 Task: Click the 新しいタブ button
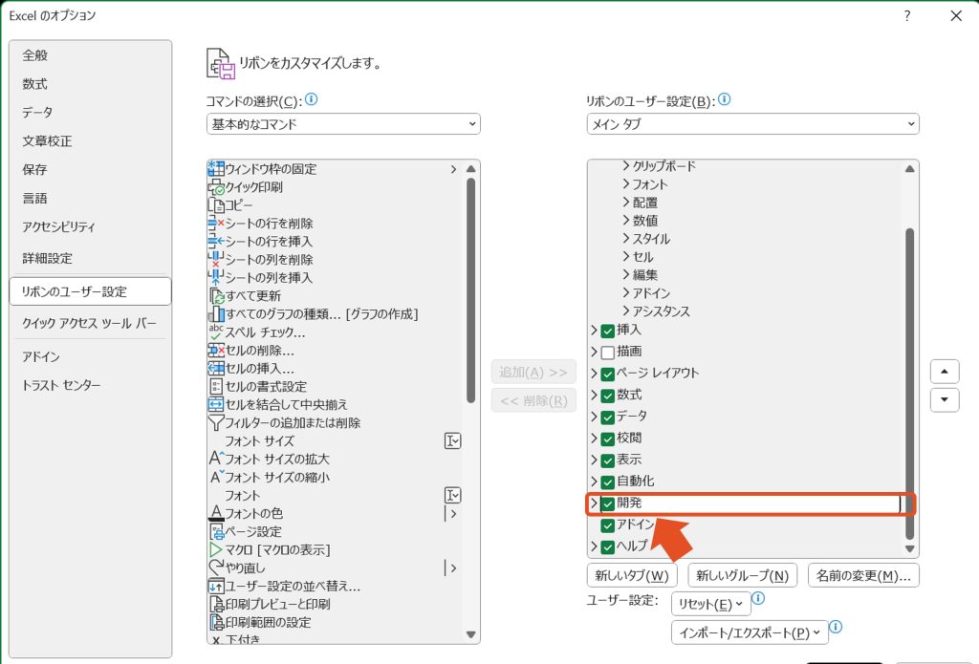point(632,575)
